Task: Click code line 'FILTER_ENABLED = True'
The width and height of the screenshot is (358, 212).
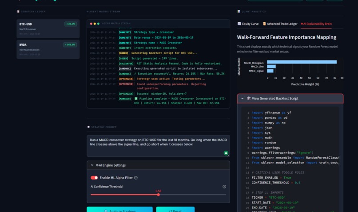Action: point(271,177)
